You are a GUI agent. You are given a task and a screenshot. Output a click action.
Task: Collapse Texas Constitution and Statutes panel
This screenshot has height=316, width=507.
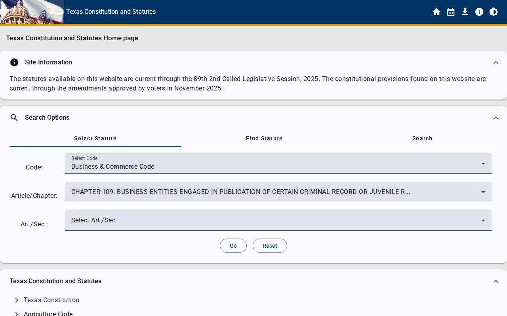[x=496, y=281]
